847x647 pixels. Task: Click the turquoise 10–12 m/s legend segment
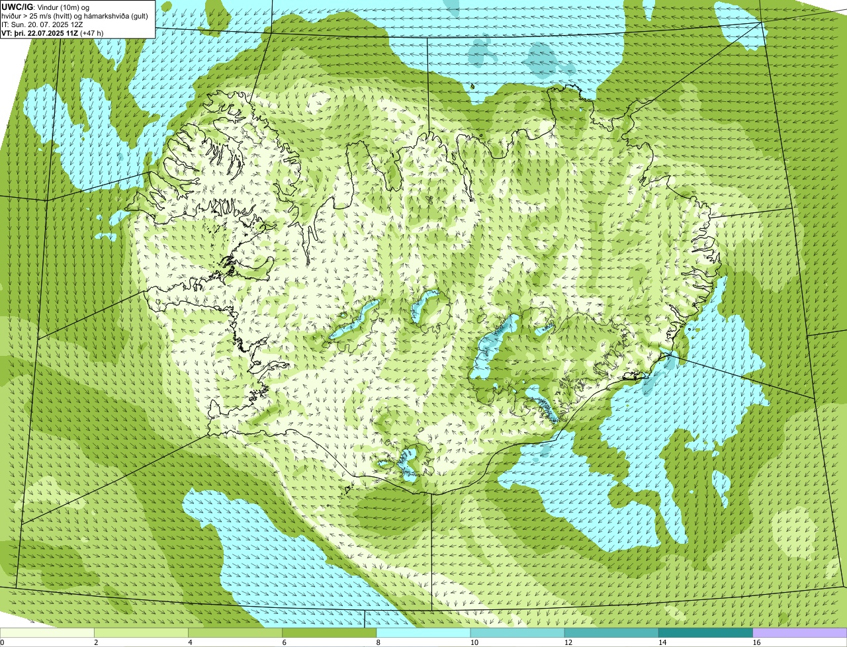click(517, 632)
